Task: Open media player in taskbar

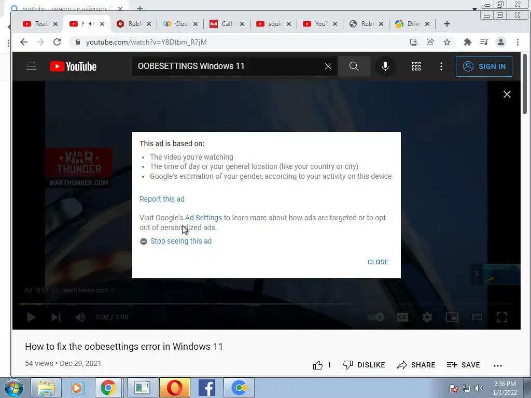Action: 77,388
